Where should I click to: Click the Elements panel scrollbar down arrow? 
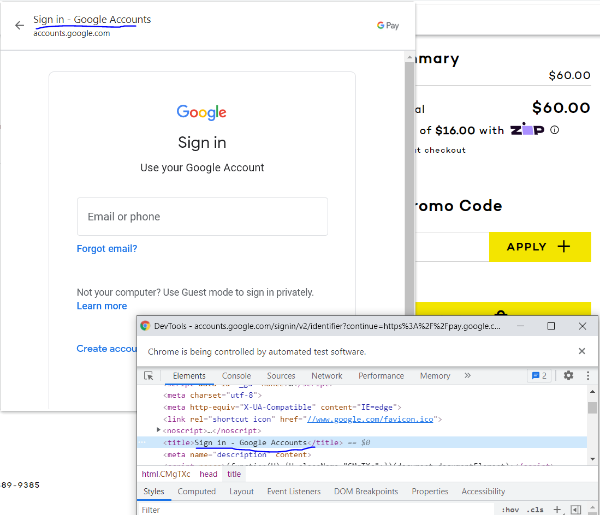[x=592, y=459]
